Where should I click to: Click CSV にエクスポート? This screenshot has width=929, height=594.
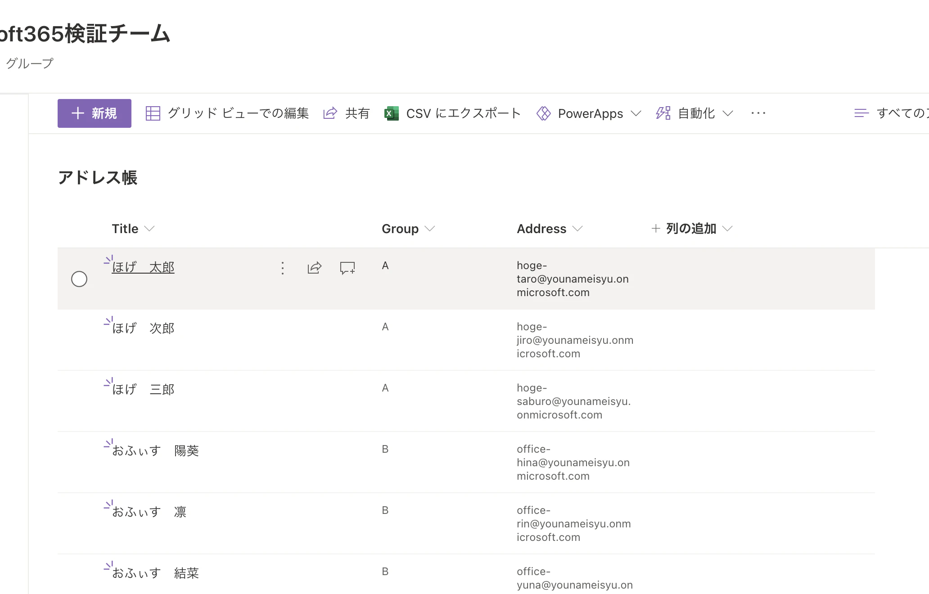point(463,113)
